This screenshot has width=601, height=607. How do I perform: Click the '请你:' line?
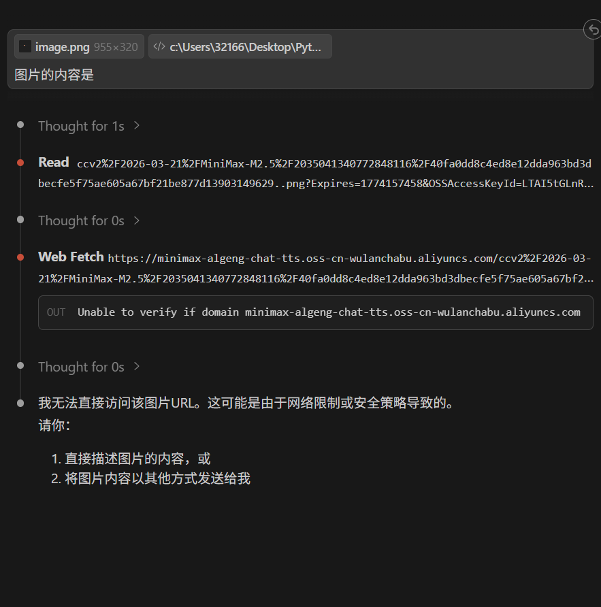(54, 425)
